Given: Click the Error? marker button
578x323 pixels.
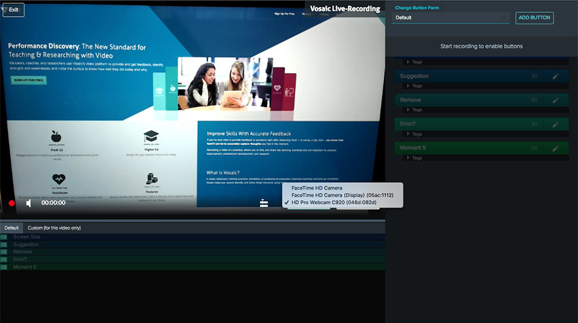Looking at the screenshot, I should (x=469, y=124).
